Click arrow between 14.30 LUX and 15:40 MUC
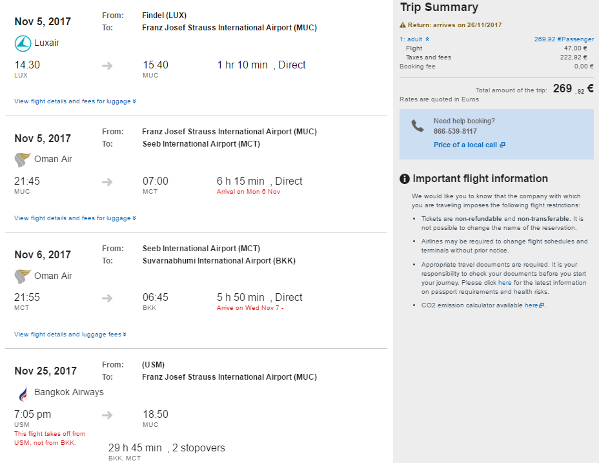This screenshot has width=599, height=463. (x=107, y=66)
